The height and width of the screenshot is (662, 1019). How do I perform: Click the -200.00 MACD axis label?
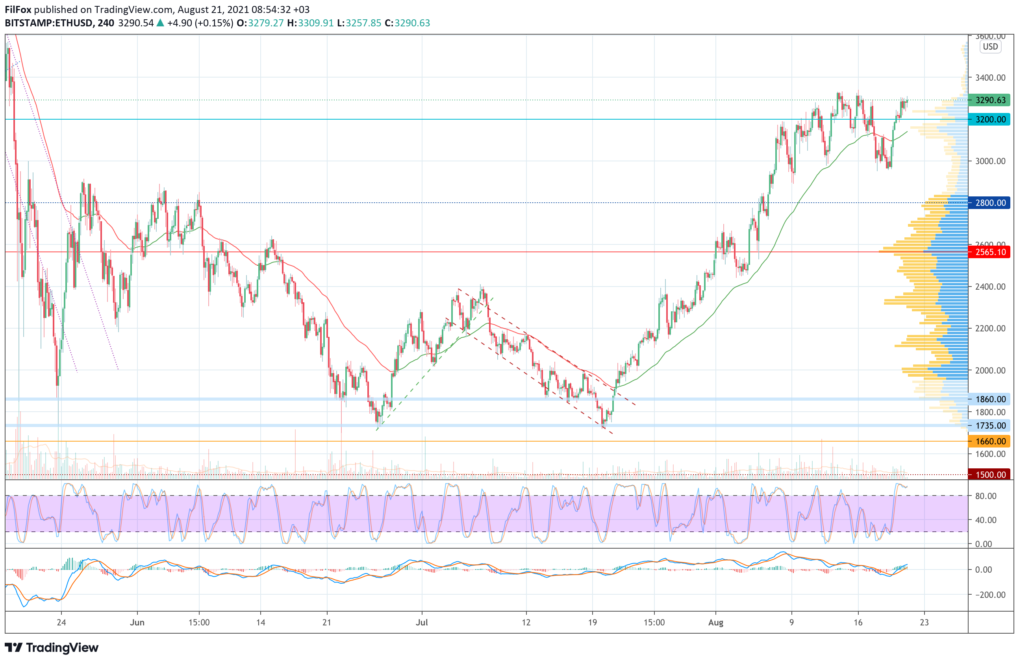pos(990,595)
